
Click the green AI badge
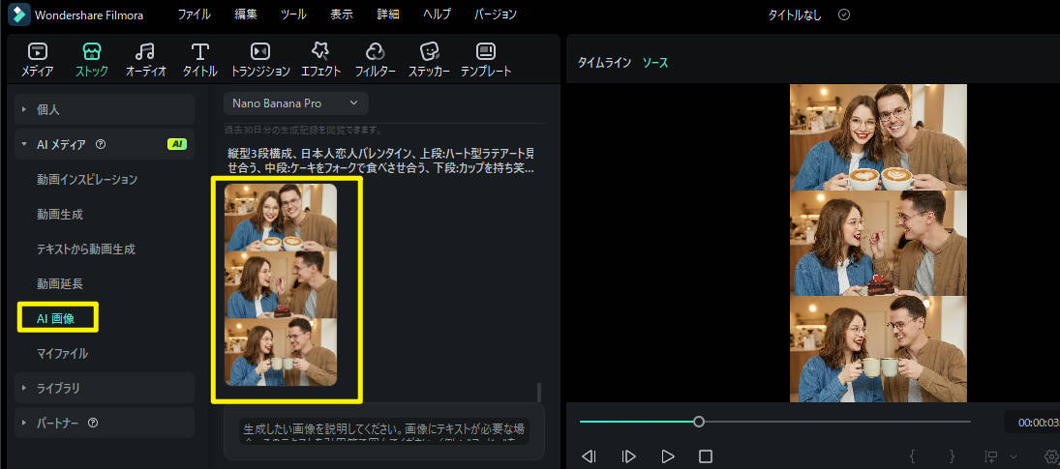pos(176,144)
